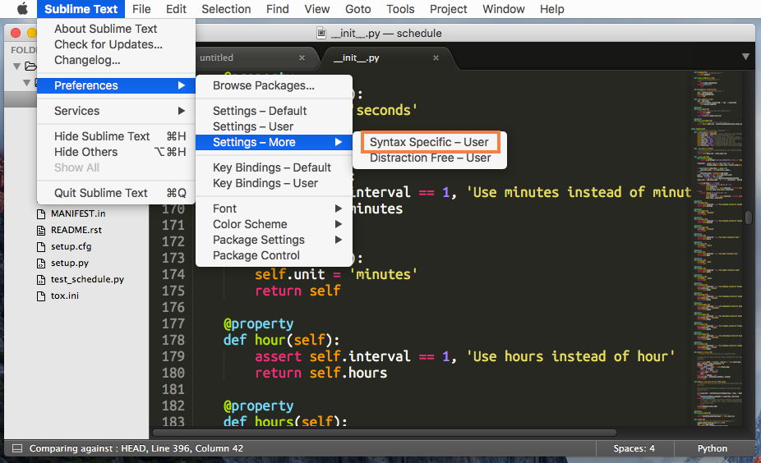Open the Help menu
761x463 pixels.
point(551,9)
